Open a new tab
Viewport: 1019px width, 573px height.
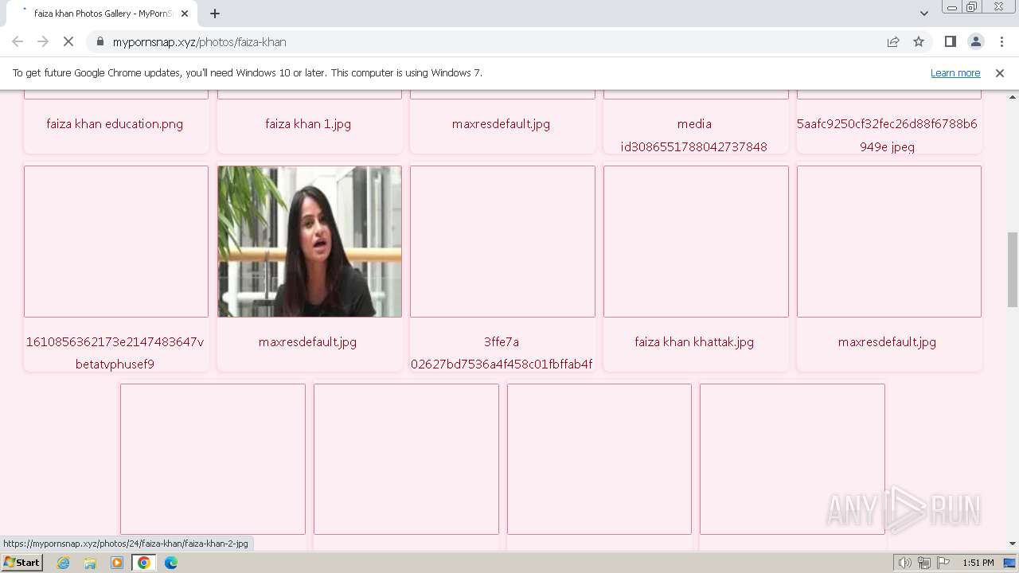click(x=215, y=14)
